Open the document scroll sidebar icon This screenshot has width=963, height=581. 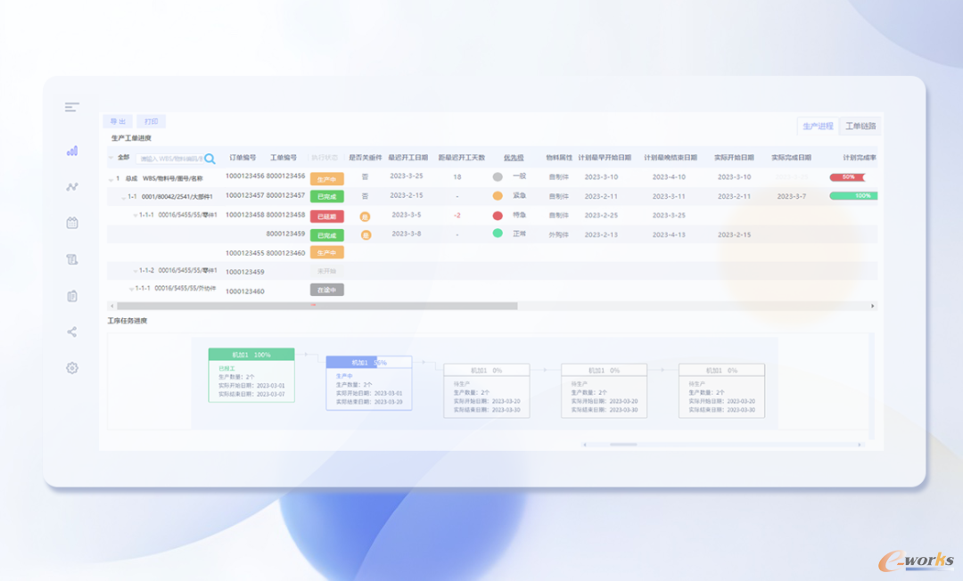point(72,259)
